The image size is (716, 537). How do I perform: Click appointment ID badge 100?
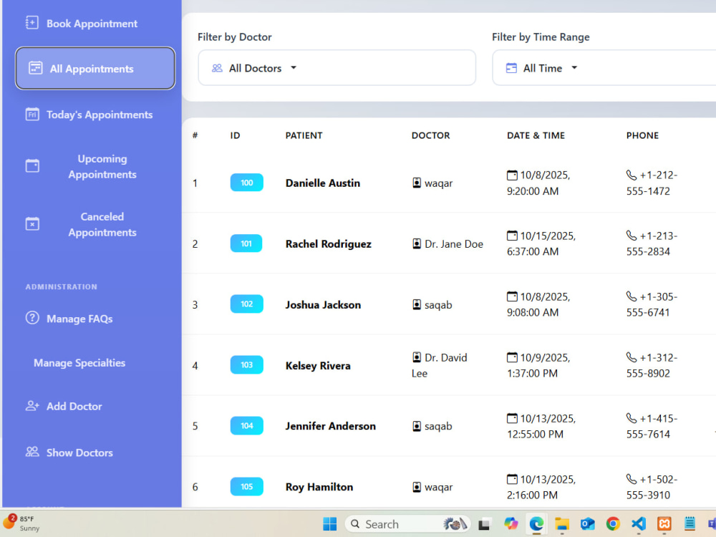[x=246, y=183]
